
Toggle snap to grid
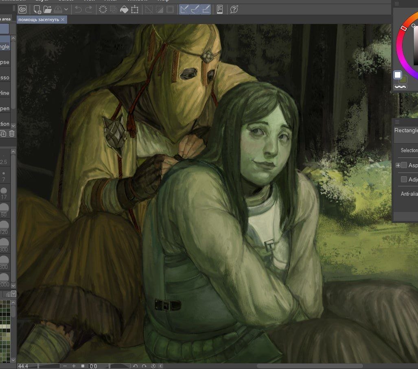click(x=206, y=10)
